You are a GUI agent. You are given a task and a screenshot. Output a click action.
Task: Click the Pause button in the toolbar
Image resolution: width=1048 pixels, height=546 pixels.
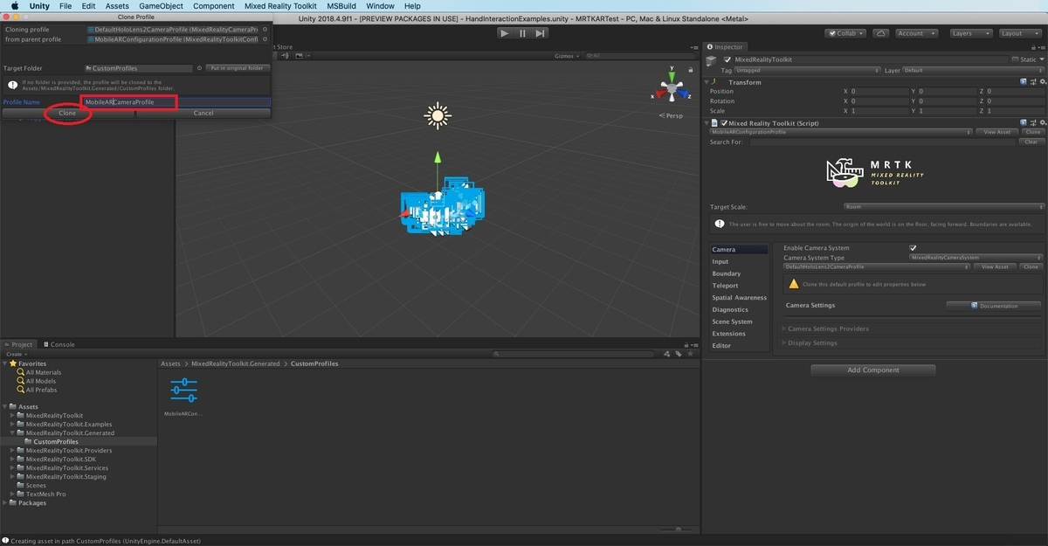(522, 33)
